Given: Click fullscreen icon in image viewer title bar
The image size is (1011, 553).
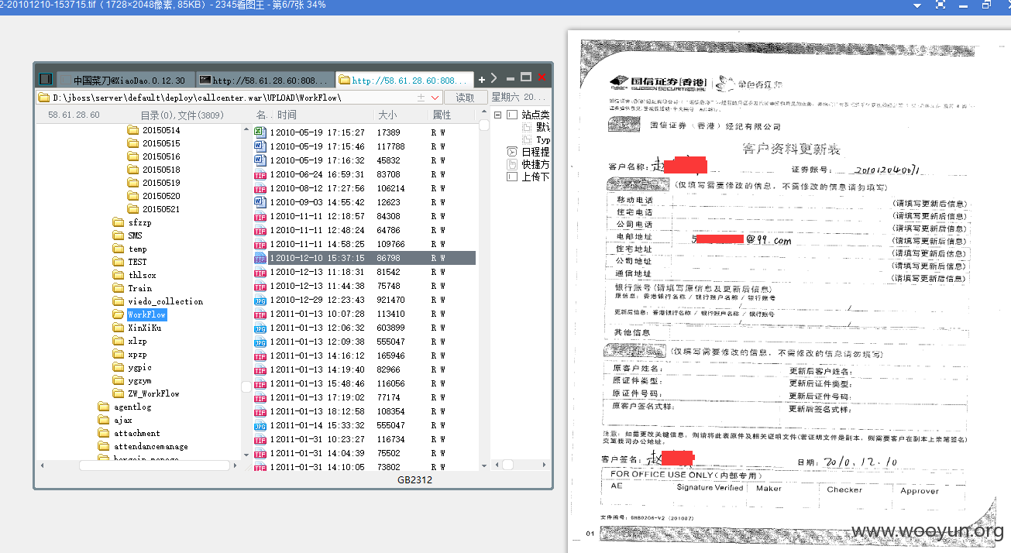Looking at the screenshot, I should coord(941,5).
